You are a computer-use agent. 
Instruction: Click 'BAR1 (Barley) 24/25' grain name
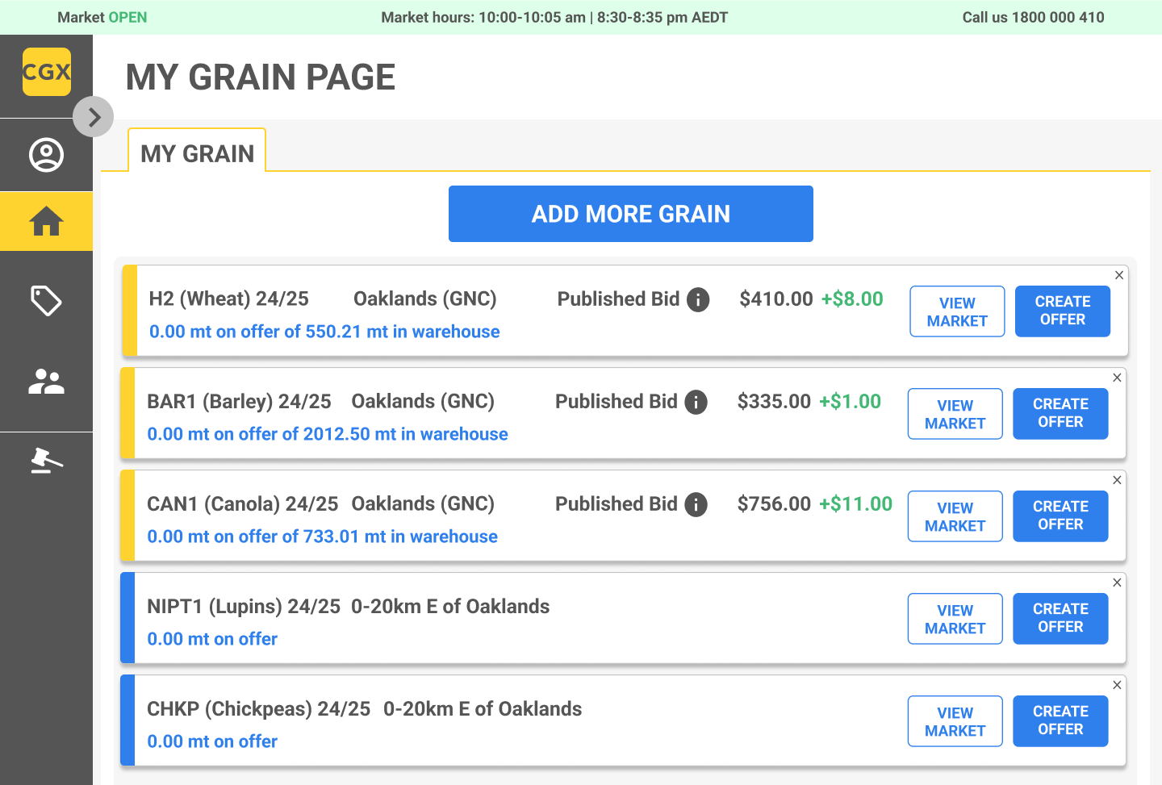click(x=239, y=402)
